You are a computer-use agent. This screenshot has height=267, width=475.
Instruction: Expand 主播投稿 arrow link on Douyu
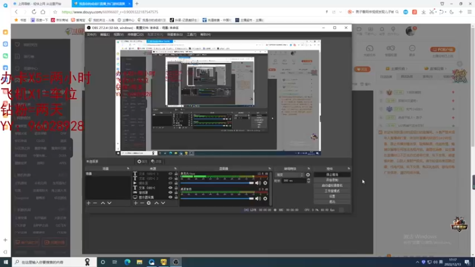point(397,69)
